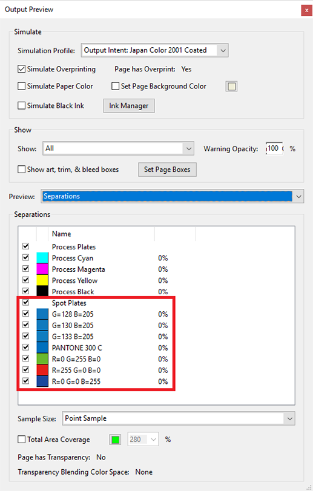This screenshot has height=491, width=313.
Task: Click the Ink Manager button
Action: point(129,106)
